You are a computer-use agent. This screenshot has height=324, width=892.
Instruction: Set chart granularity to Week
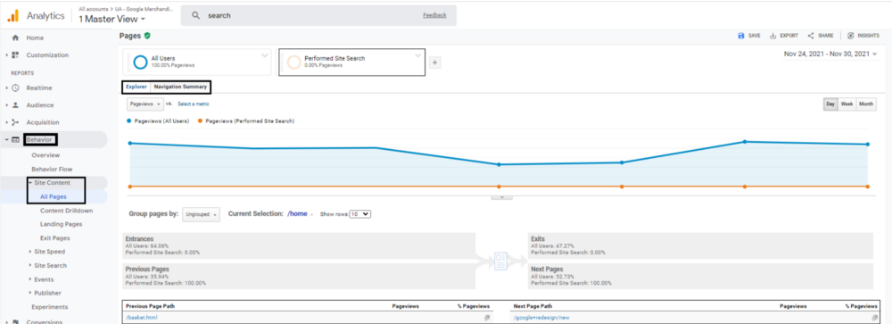pyautogui.click(x=847, y=104)
